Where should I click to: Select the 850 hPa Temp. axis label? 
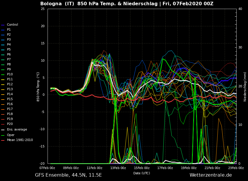[x=38, y=86]
